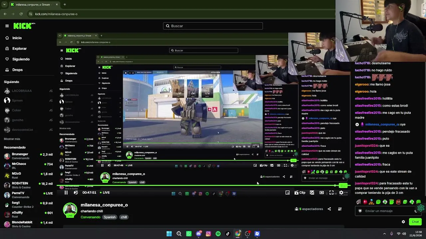
Task: Open followed channel Spreen
Action: [x=28, y=101]
